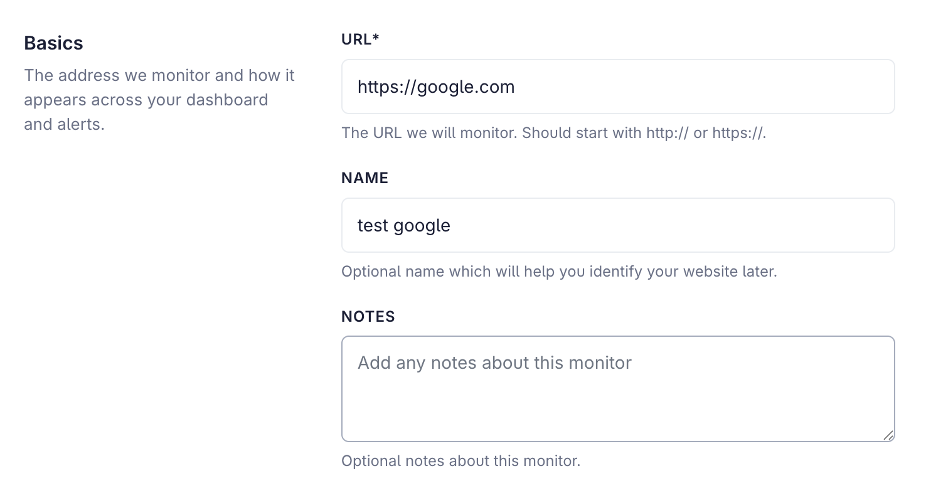The image size is (926, 498).
Task: Click the URL field label
Action: pos(360,40)
